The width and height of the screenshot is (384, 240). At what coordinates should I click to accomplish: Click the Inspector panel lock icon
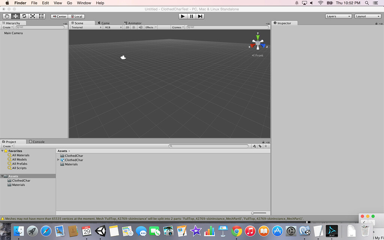click(x=376, y=23)
